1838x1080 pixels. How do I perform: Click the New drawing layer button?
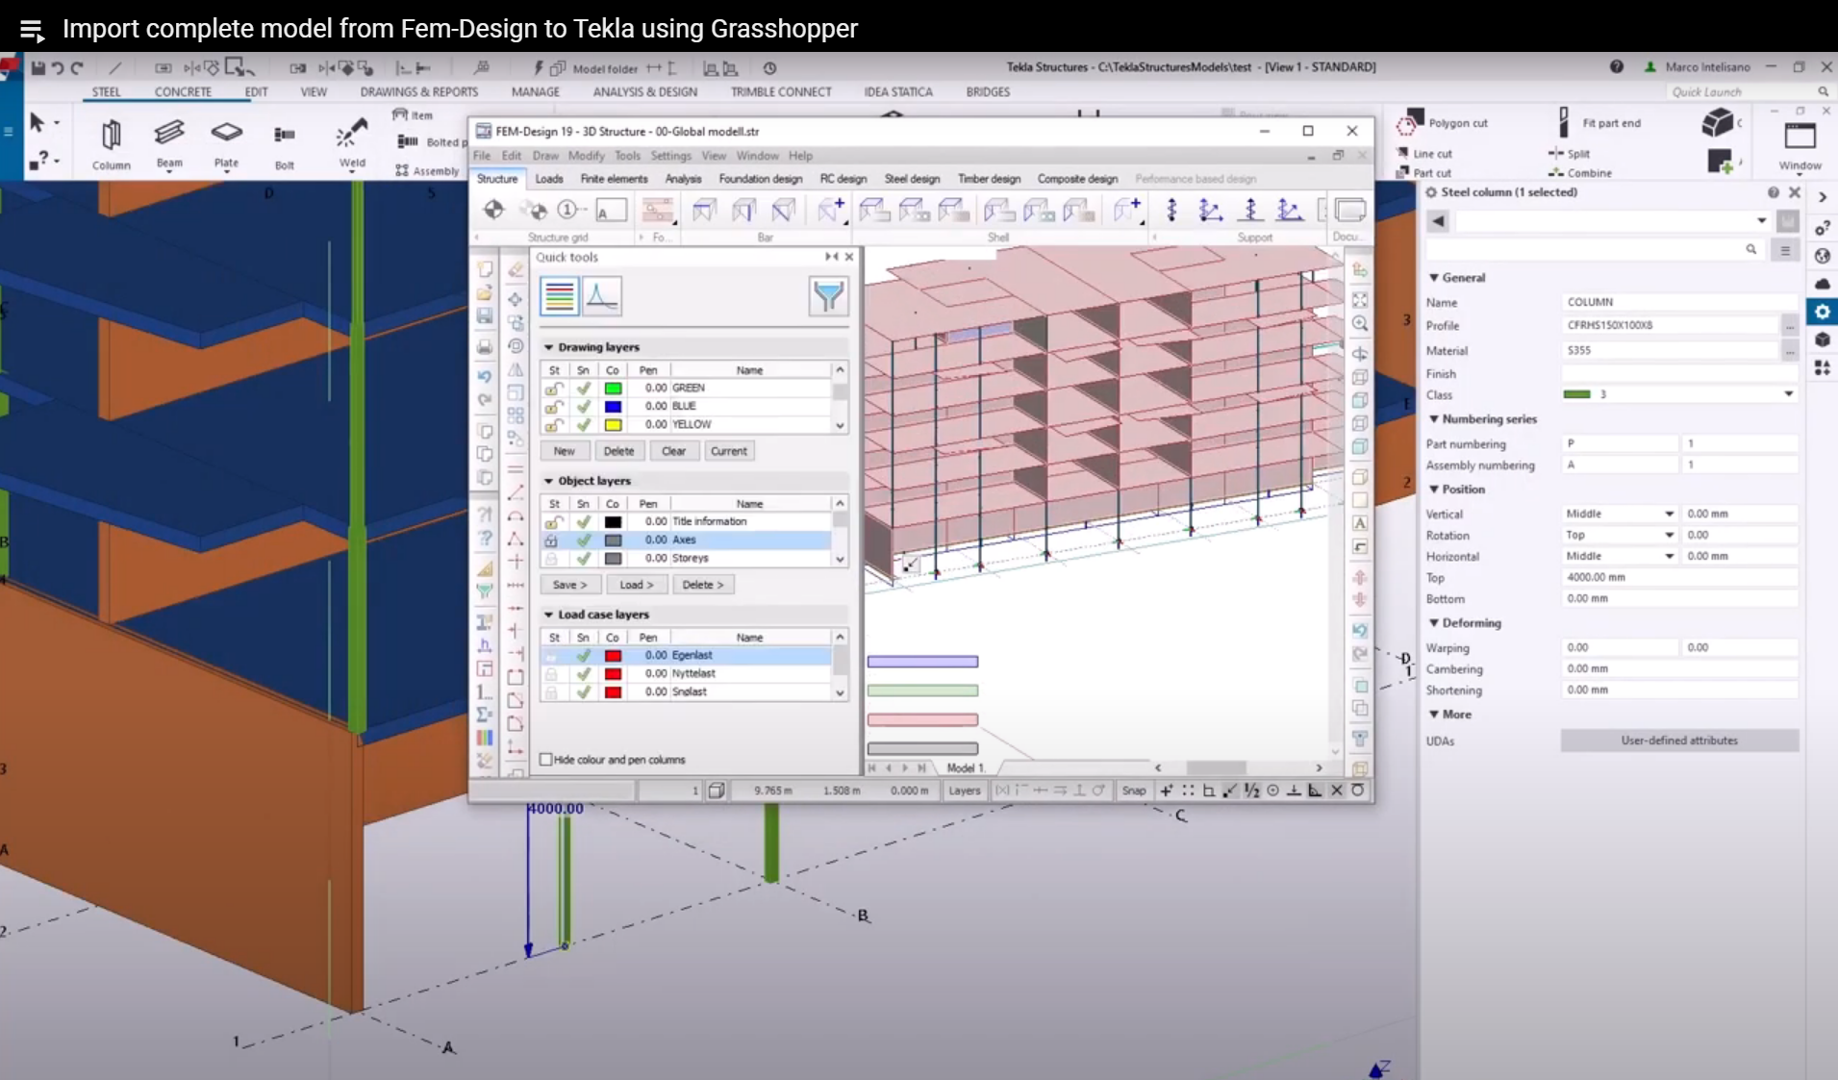[x=565, y=451]
